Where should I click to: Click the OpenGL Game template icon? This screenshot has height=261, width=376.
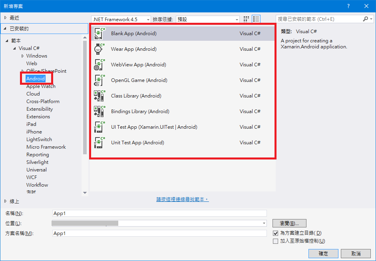99,80
